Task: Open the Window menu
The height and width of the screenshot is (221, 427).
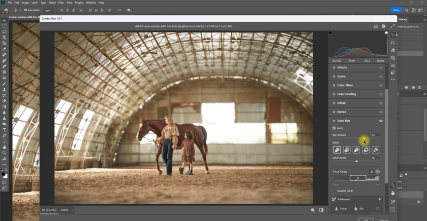Action: [90, 3]
